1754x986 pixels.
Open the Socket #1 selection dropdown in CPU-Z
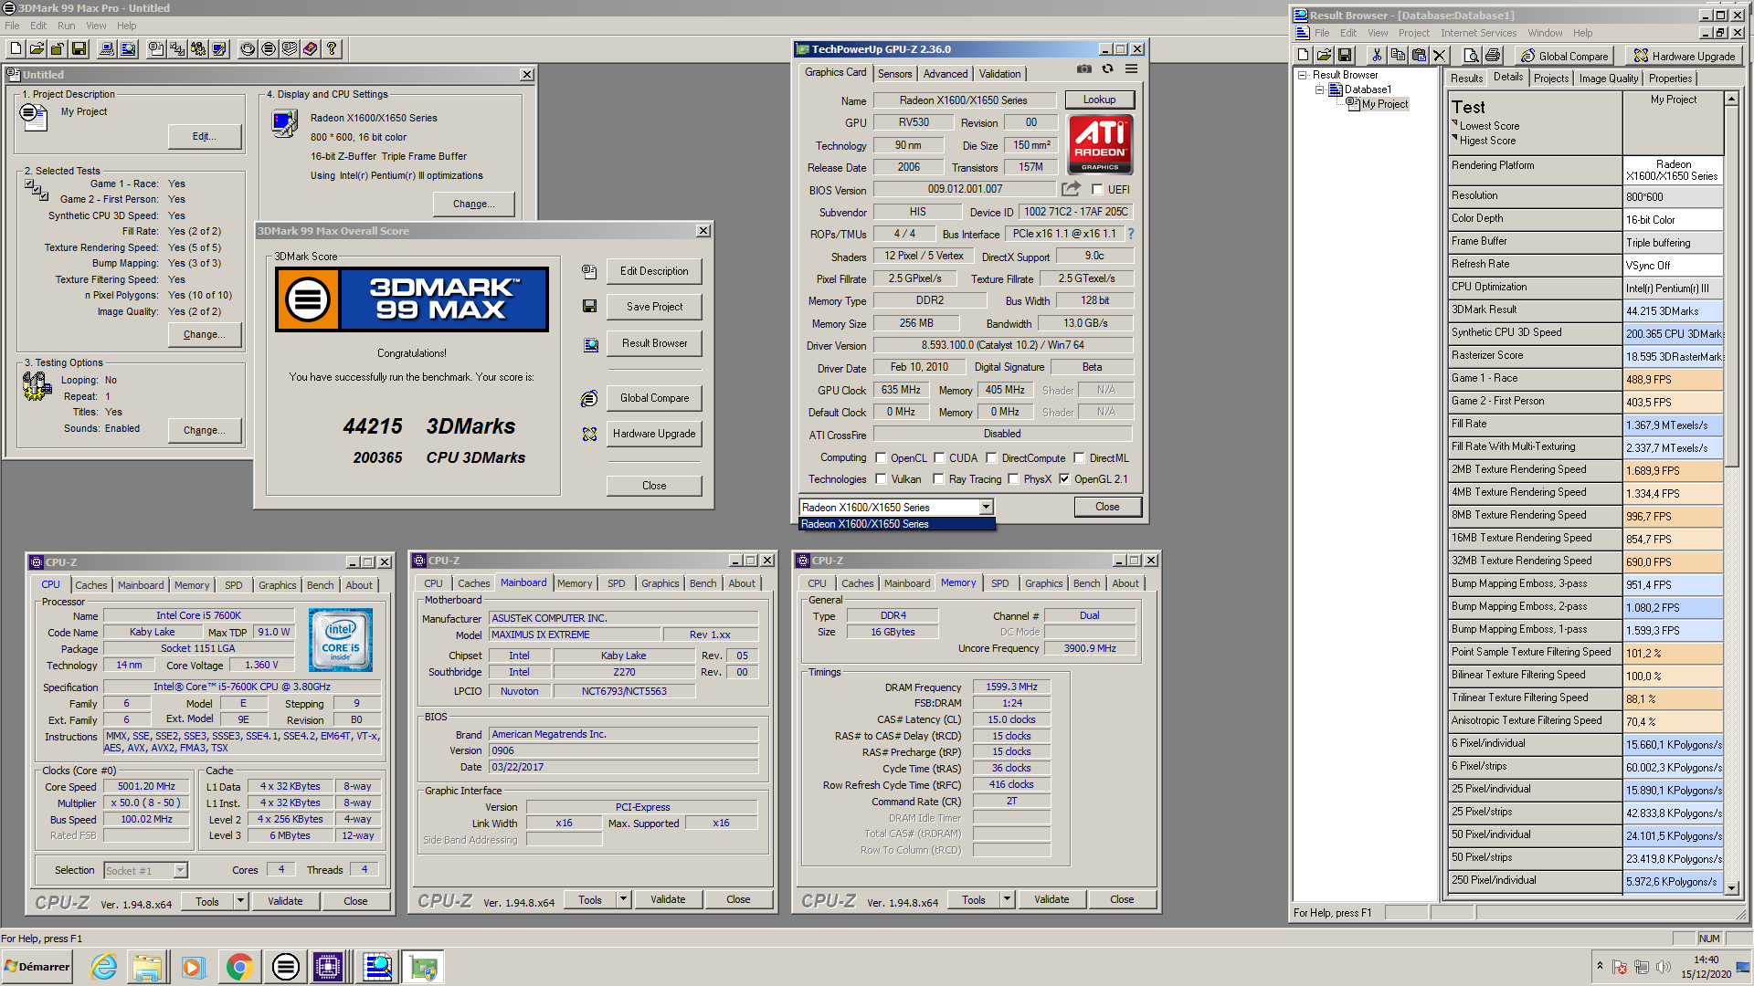tap(180, 870)
